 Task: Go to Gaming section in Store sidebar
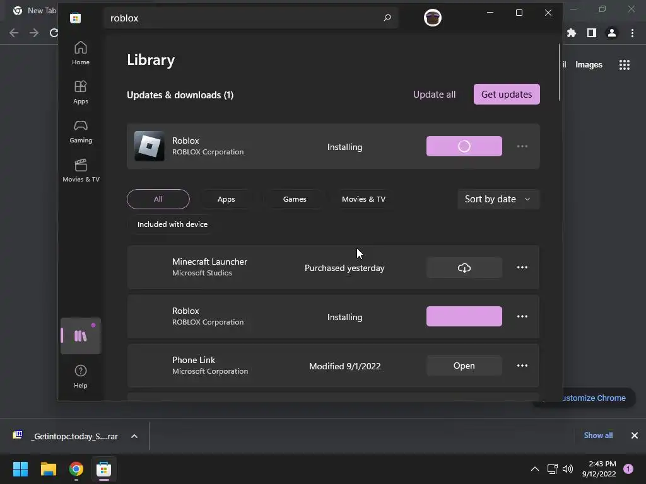[81, 131]
